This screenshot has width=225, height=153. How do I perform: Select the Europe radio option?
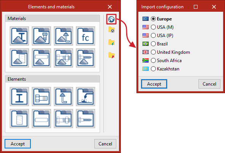pos(153,19)
